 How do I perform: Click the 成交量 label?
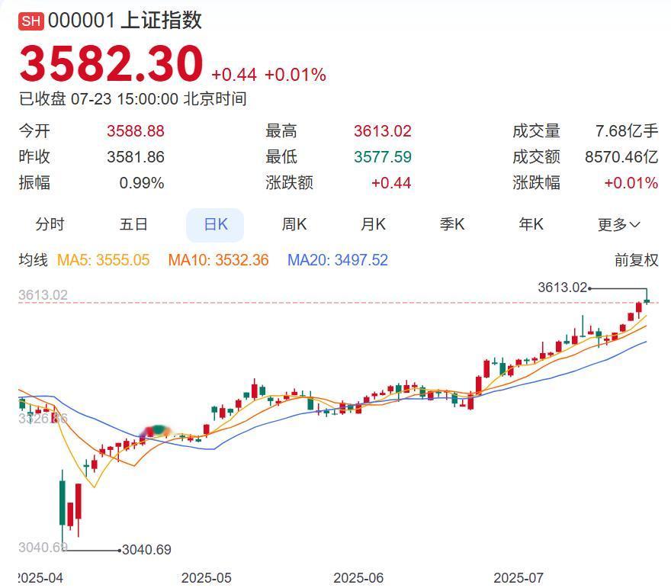(537, 131)
